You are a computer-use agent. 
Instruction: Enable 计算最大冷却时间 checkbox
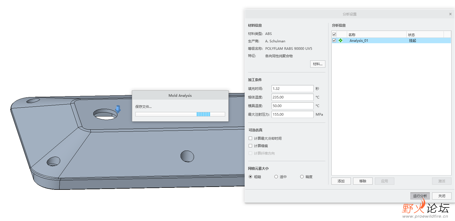pyautogui.click(x=250, y=138)
